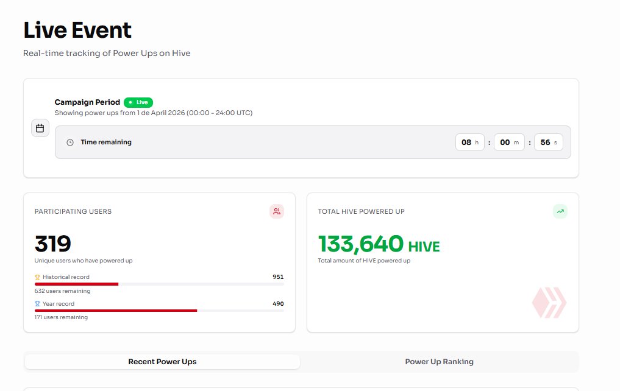Click the gold trophy icon by Historical record
The height and width of the screenshot is (391, 620).
38,277
